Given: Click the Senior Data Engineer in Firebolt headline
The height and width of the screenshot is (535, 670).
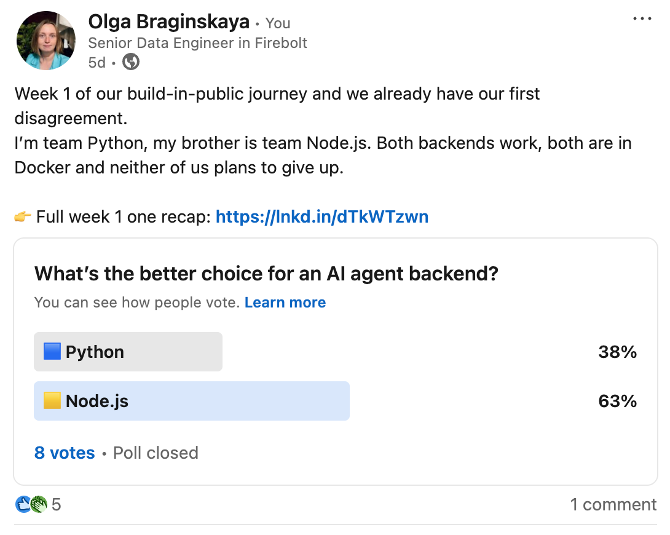Looking at the screenshot, I should (197, 43).
